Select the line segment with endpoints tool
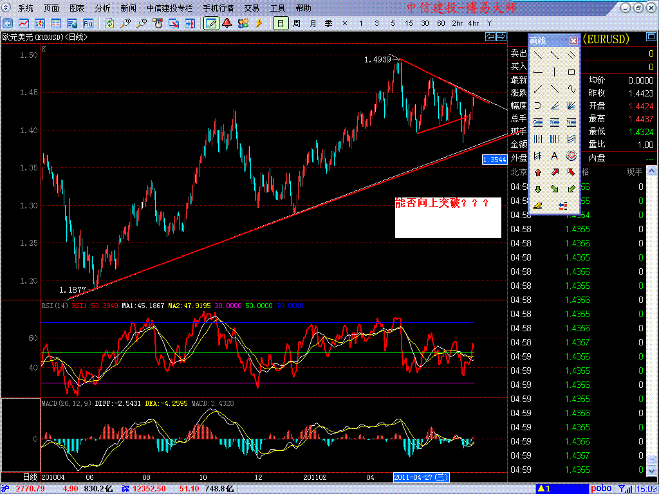 coord(555,55)
